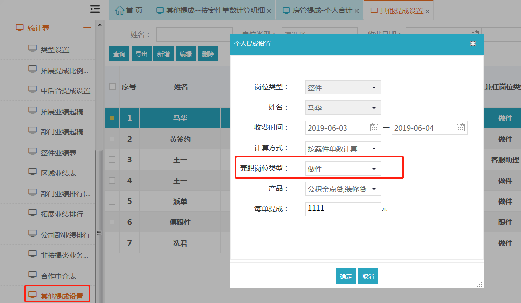Check the row 3 王一 checkbox

112,159
